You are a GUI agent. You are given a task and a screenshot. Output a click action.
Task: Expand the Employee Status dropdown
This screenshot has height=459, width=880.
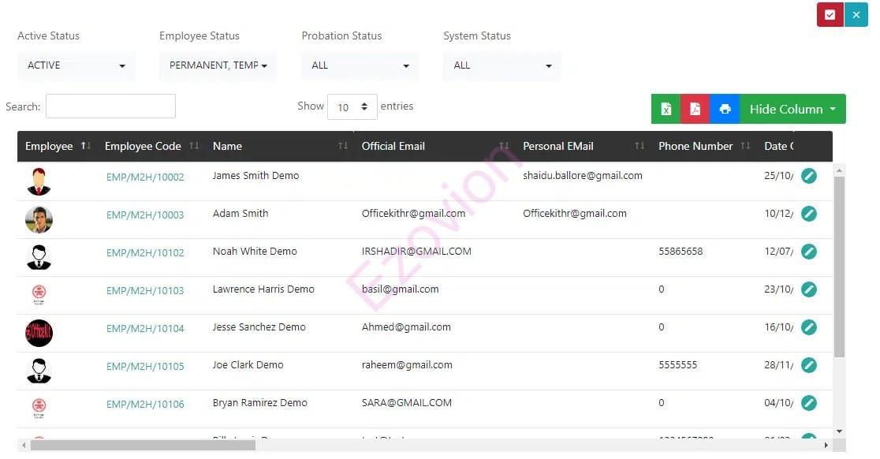coord(218,65)
